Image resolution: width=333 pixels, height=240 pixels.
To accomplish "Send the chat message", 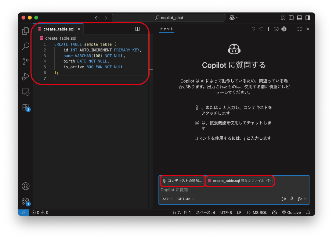I will [x=300, y=199].
